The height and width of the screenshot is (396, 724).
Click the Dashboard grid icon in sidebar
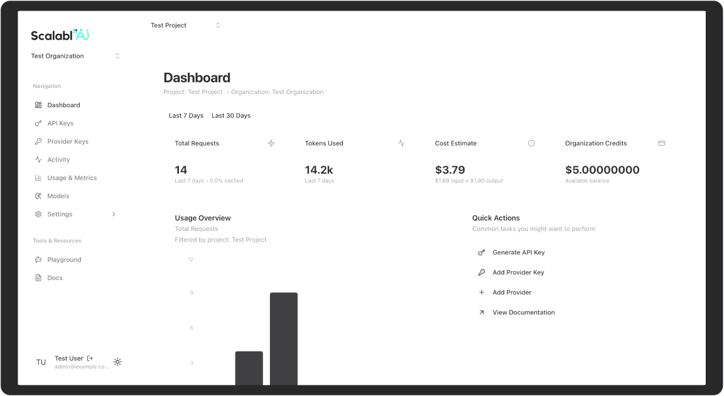38,105
